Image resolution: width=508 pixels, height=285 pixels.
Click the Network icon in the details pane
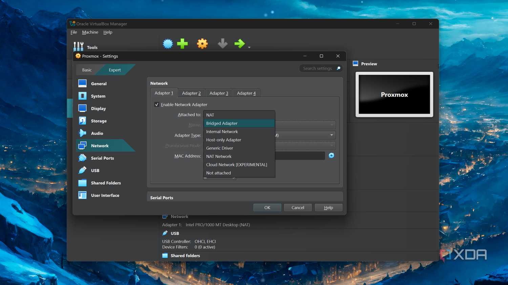click(165, 216)
